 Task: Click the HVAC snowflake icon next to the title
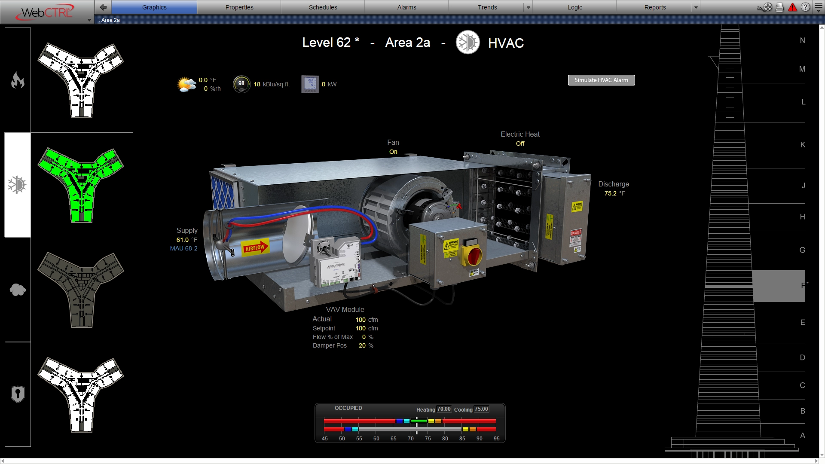click(x=467, y=43)
